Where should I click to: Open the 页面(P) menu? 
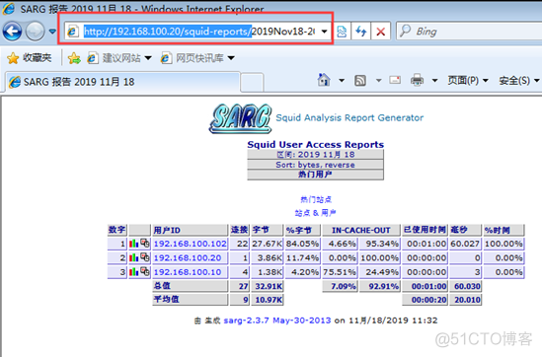pyautogui.click(x=468, y=81)
